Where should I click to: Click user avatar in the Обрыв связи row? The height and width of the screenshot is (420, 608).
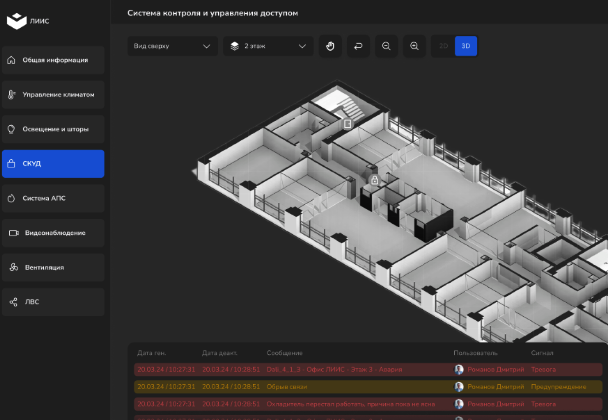[x=459, y=387]
